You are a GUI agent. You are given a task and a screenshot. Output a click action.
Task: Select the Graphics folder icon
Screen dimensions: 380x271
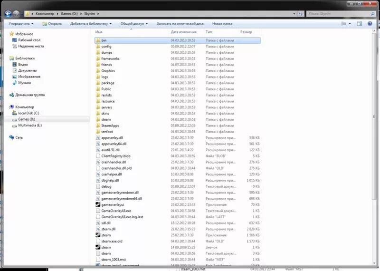[x=98, y=70]
